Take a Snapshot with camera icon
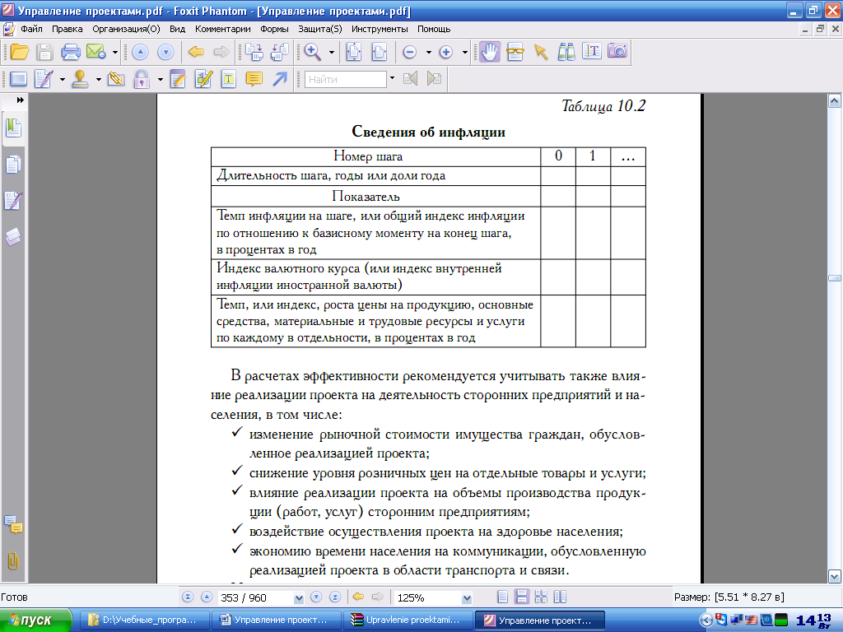This screenshot has width=843, height=632. pyautogui.click(x=617, y=51)
